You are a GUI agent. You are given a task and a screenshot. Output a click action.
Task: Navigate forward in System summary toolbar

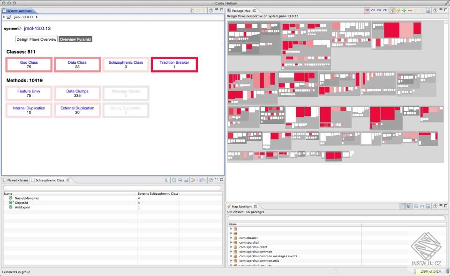pyautogui.click(x=203, y=11)
